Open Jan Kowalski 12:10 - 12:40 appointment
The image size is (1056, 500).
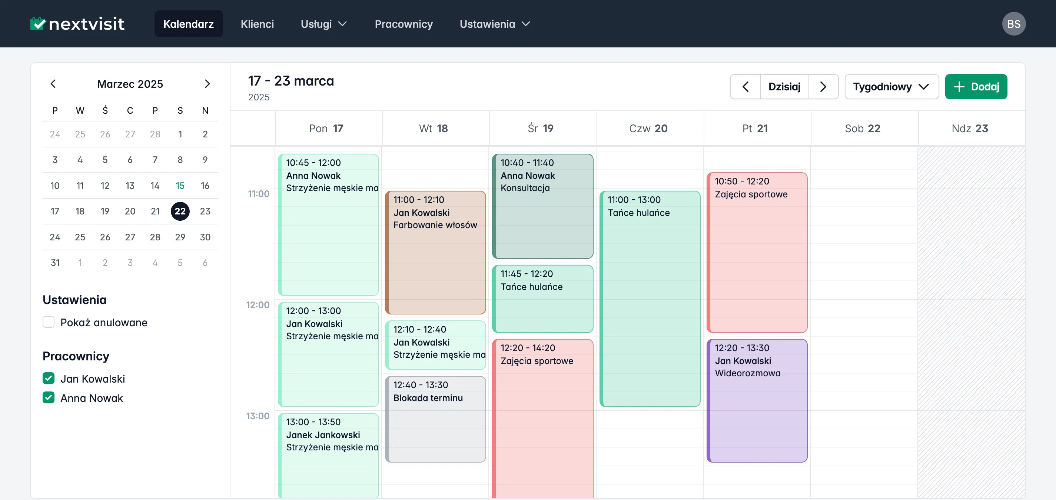(435, 345)
